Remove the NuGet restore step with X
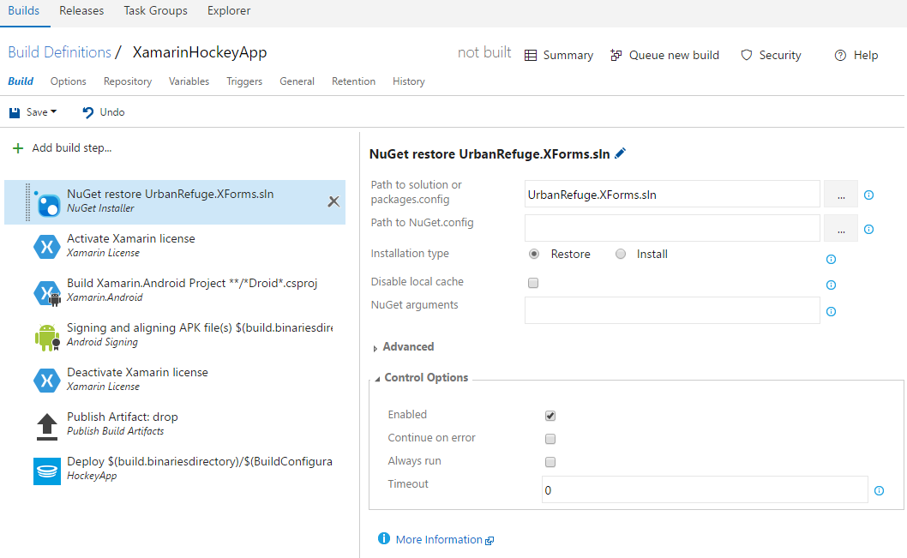 (333, 201)
